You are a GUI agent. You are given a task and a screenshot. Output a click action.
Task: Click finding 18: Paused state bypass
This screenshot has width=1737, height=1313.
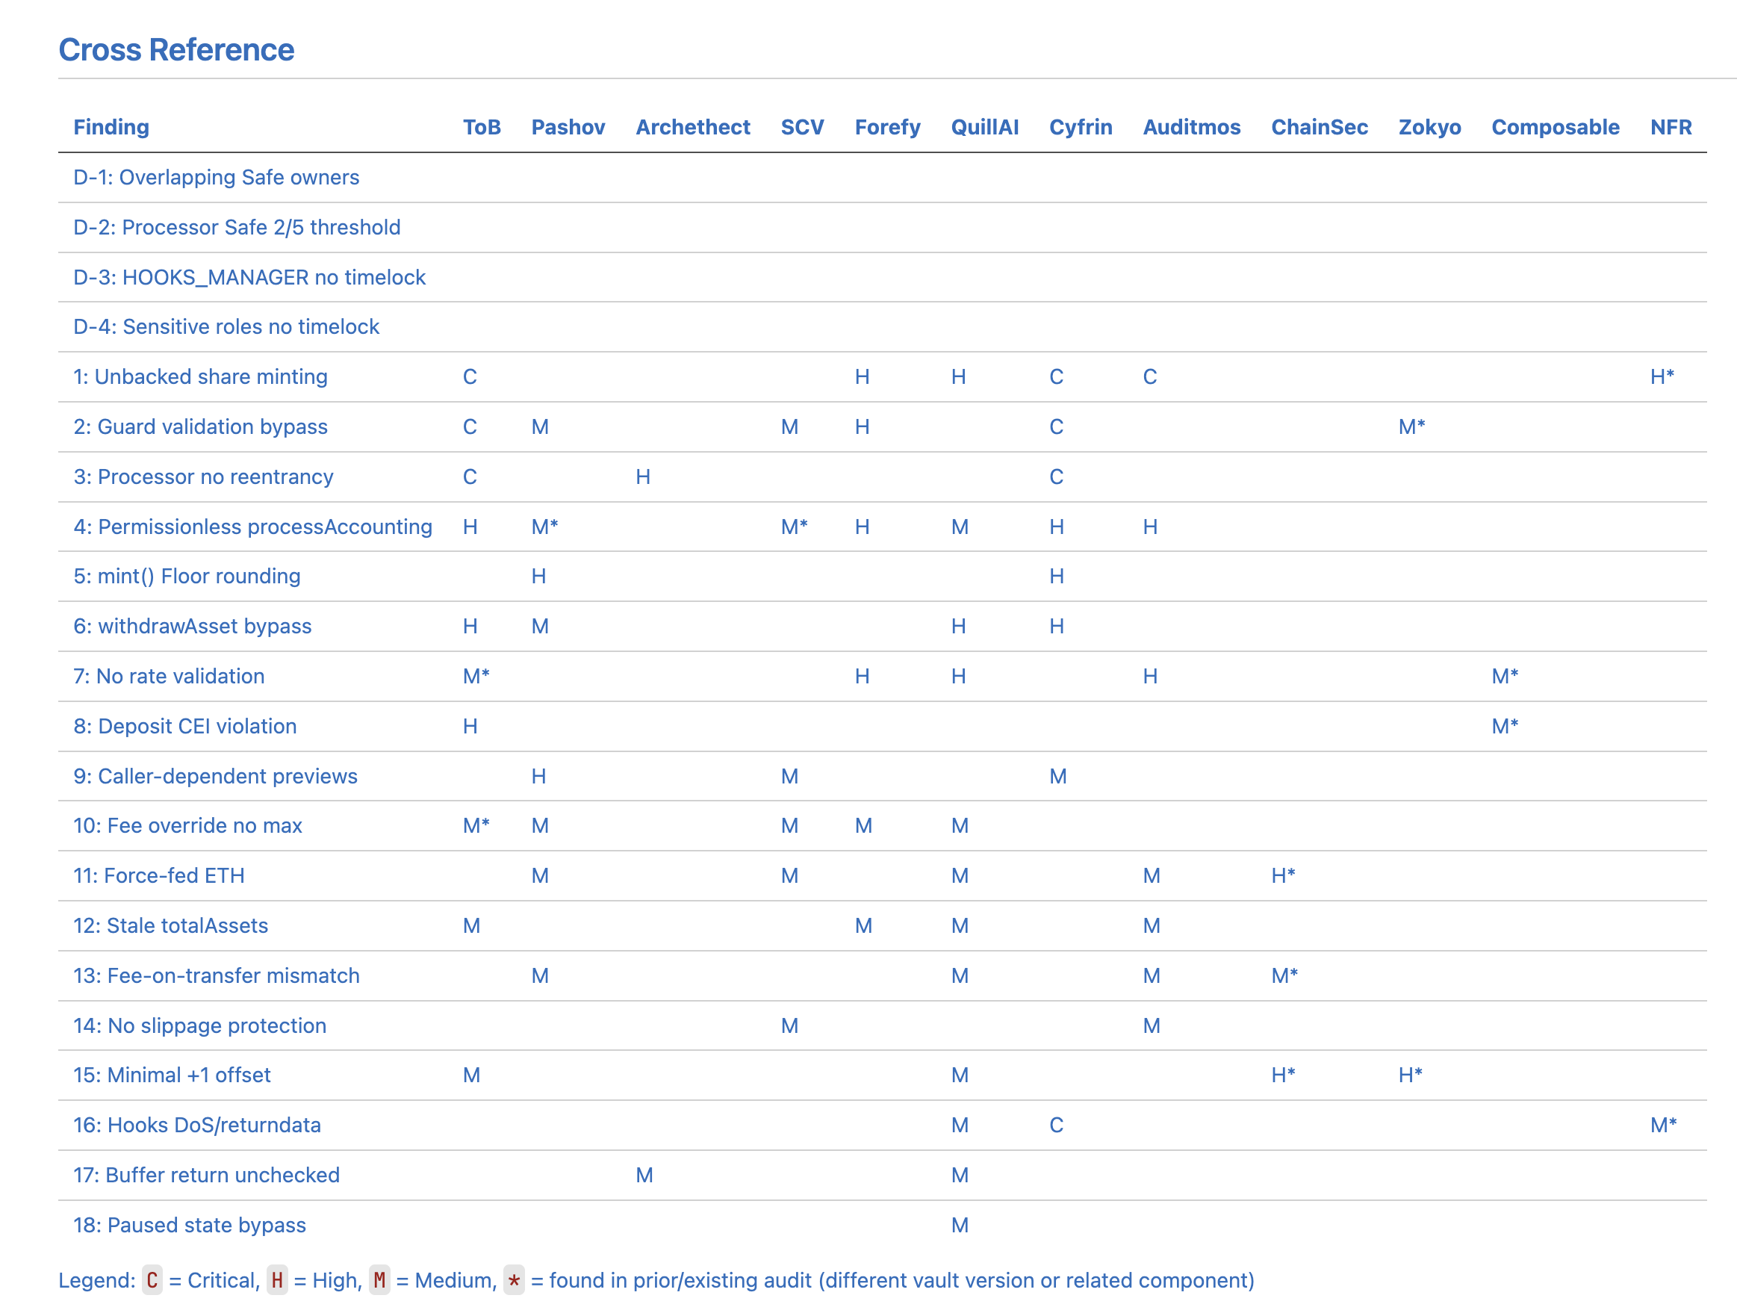click(189, 1226)
